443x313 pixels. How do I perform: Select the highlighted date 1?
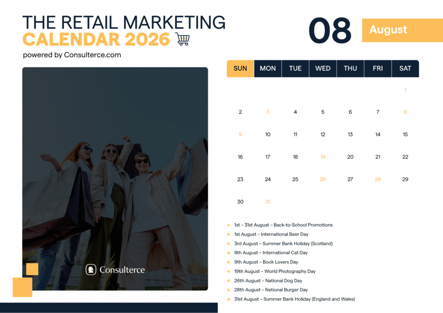405,89
